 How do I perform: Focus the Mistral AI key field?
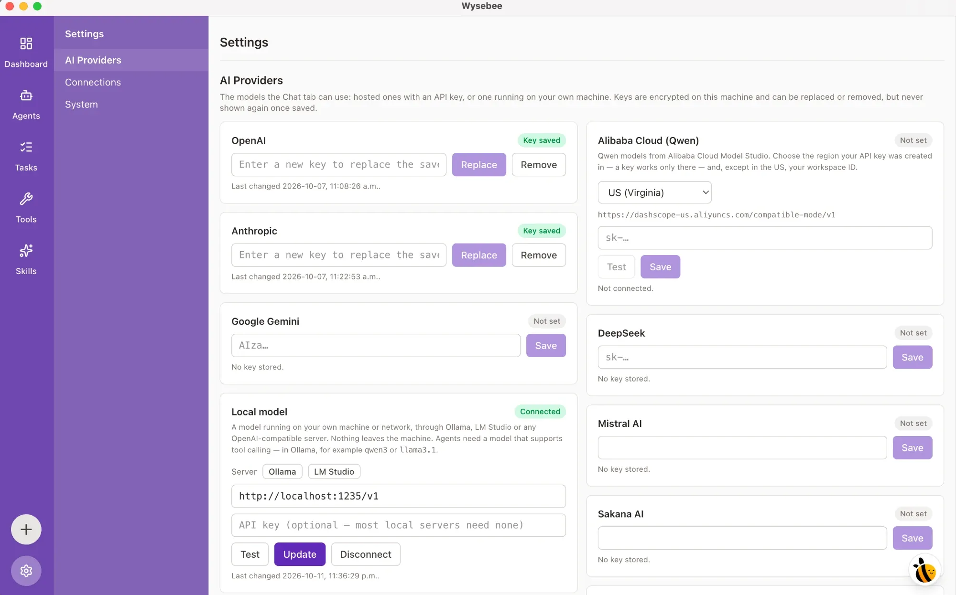(x=742, y=447)
